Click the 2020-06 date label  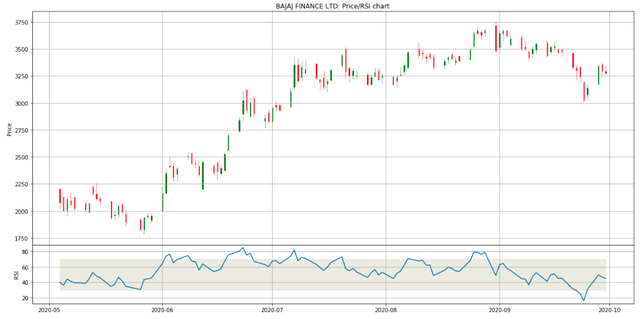[163, 311]
